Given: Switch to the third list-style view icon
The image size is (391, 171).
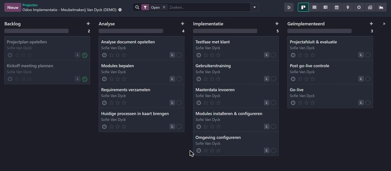Looking at the screenshot, I should [326, 7].
